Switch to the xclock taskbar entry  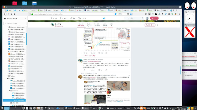(x=111, y=108)
